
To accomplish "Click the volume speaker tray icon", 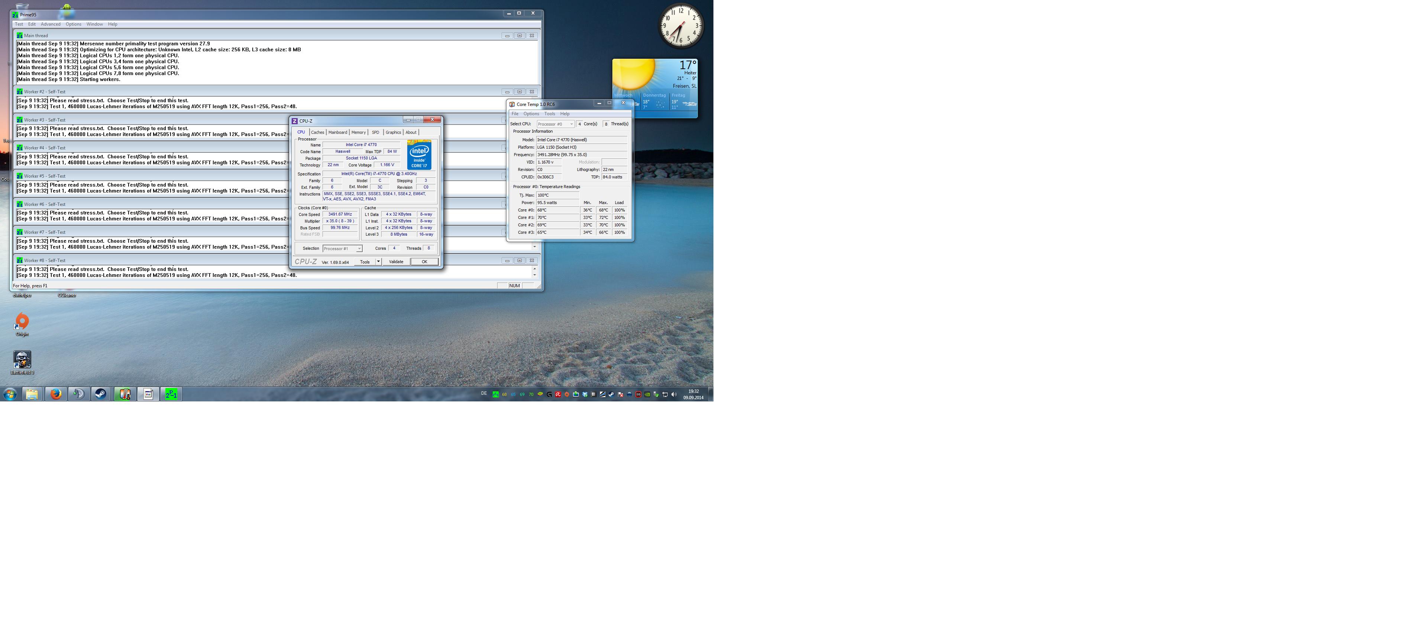I will pos(673,395).
